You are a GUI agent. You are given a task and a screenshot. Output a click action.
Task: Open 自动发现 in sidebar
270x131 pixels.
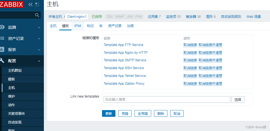tap(15, 122)
